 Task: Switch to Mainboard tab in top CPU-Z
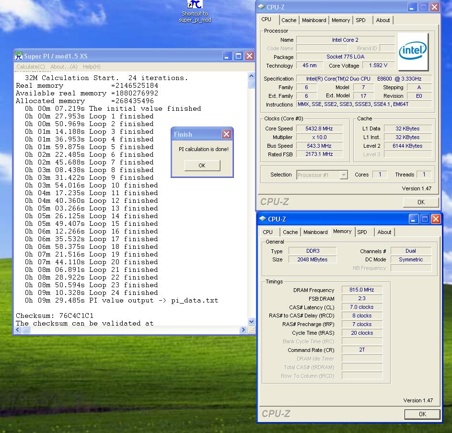point(314,20)
